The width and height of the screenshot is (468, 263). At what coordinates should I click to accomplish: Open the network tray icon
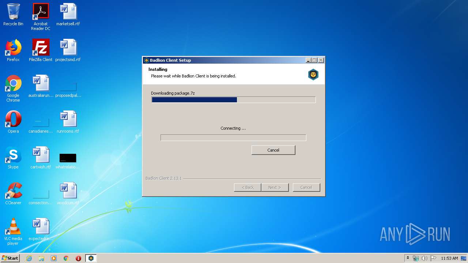click(x=416, y=258)
